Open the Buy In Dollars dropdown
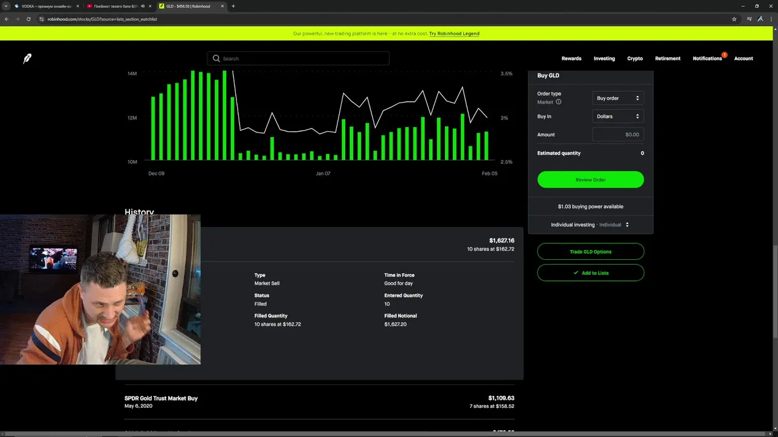Image resolution: width=778 pixels, height=437 pixels. pyautogui.click(x=618, y=117)
